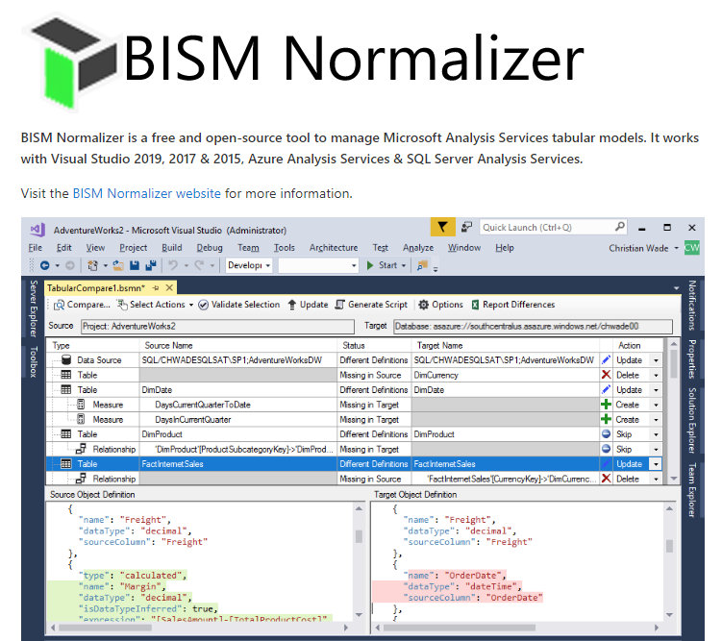Open the View menu
Screen dimensions: 722x641
(95, 248)
